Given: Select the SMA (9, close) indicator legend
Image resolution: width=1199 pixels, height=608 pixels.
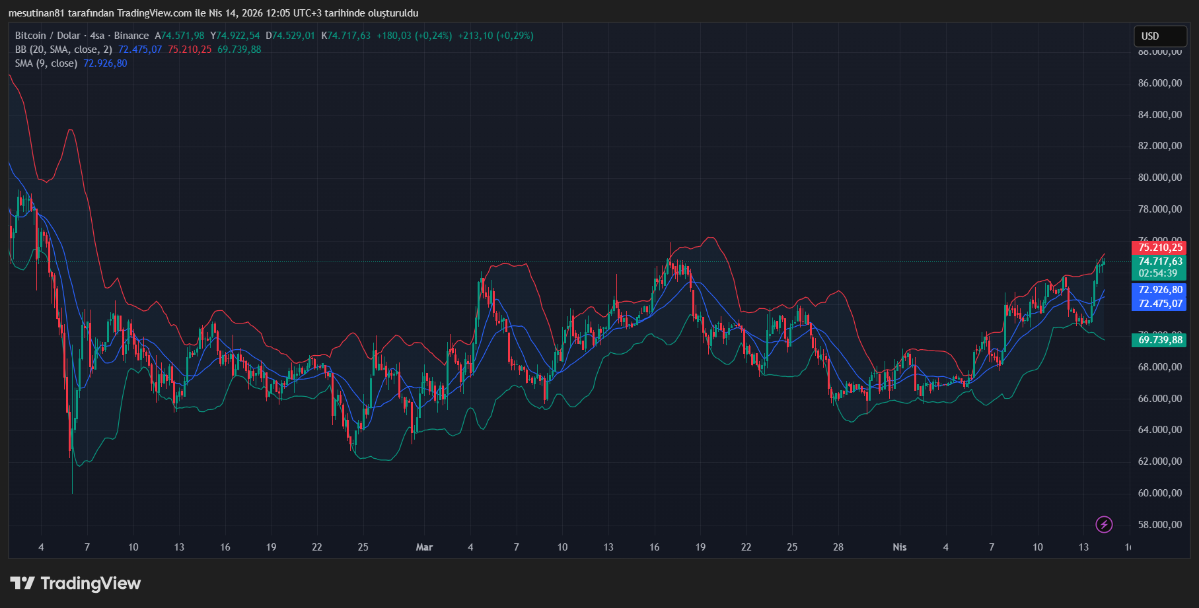Looking at the screenshot, I should (46, 63).
